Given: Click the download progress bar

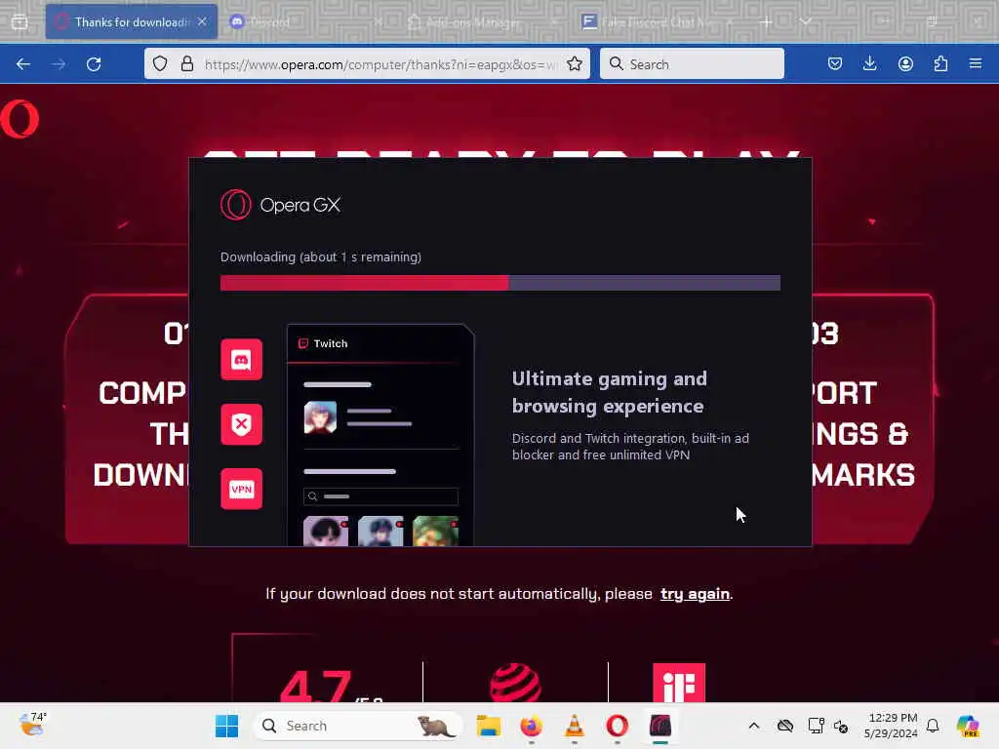Looking at the screenshot, I should pos(500,283).
